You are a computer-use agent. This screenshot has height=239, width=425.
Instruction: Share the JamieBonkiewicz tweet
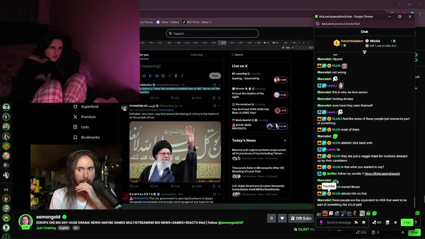[x=219, y=98]
